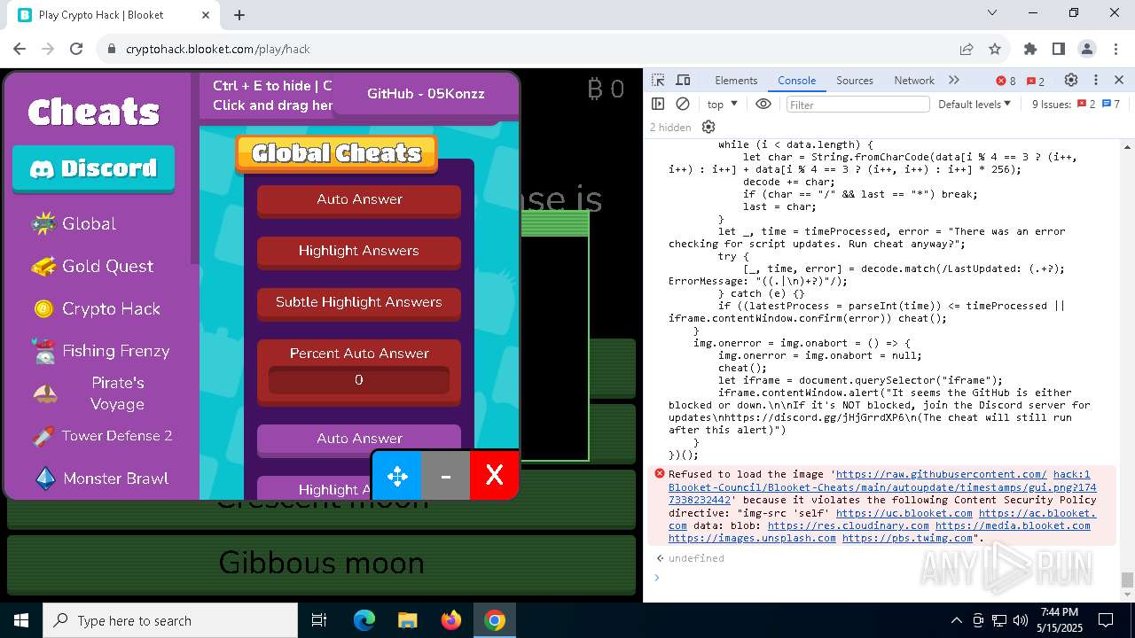Screen dimensions: 1135x638
Task: Select Global in cheats sidebar
Action: (x=74, y=223)
